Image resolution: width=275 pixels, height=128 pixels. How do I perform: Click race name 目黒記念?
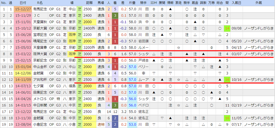click(40, 92)
